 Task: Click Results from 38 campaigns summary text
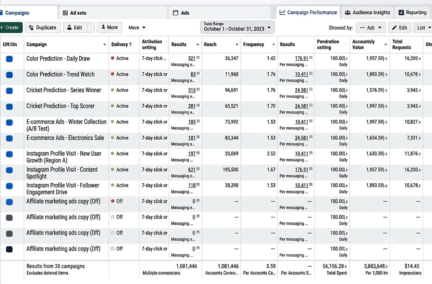[56, 266]
